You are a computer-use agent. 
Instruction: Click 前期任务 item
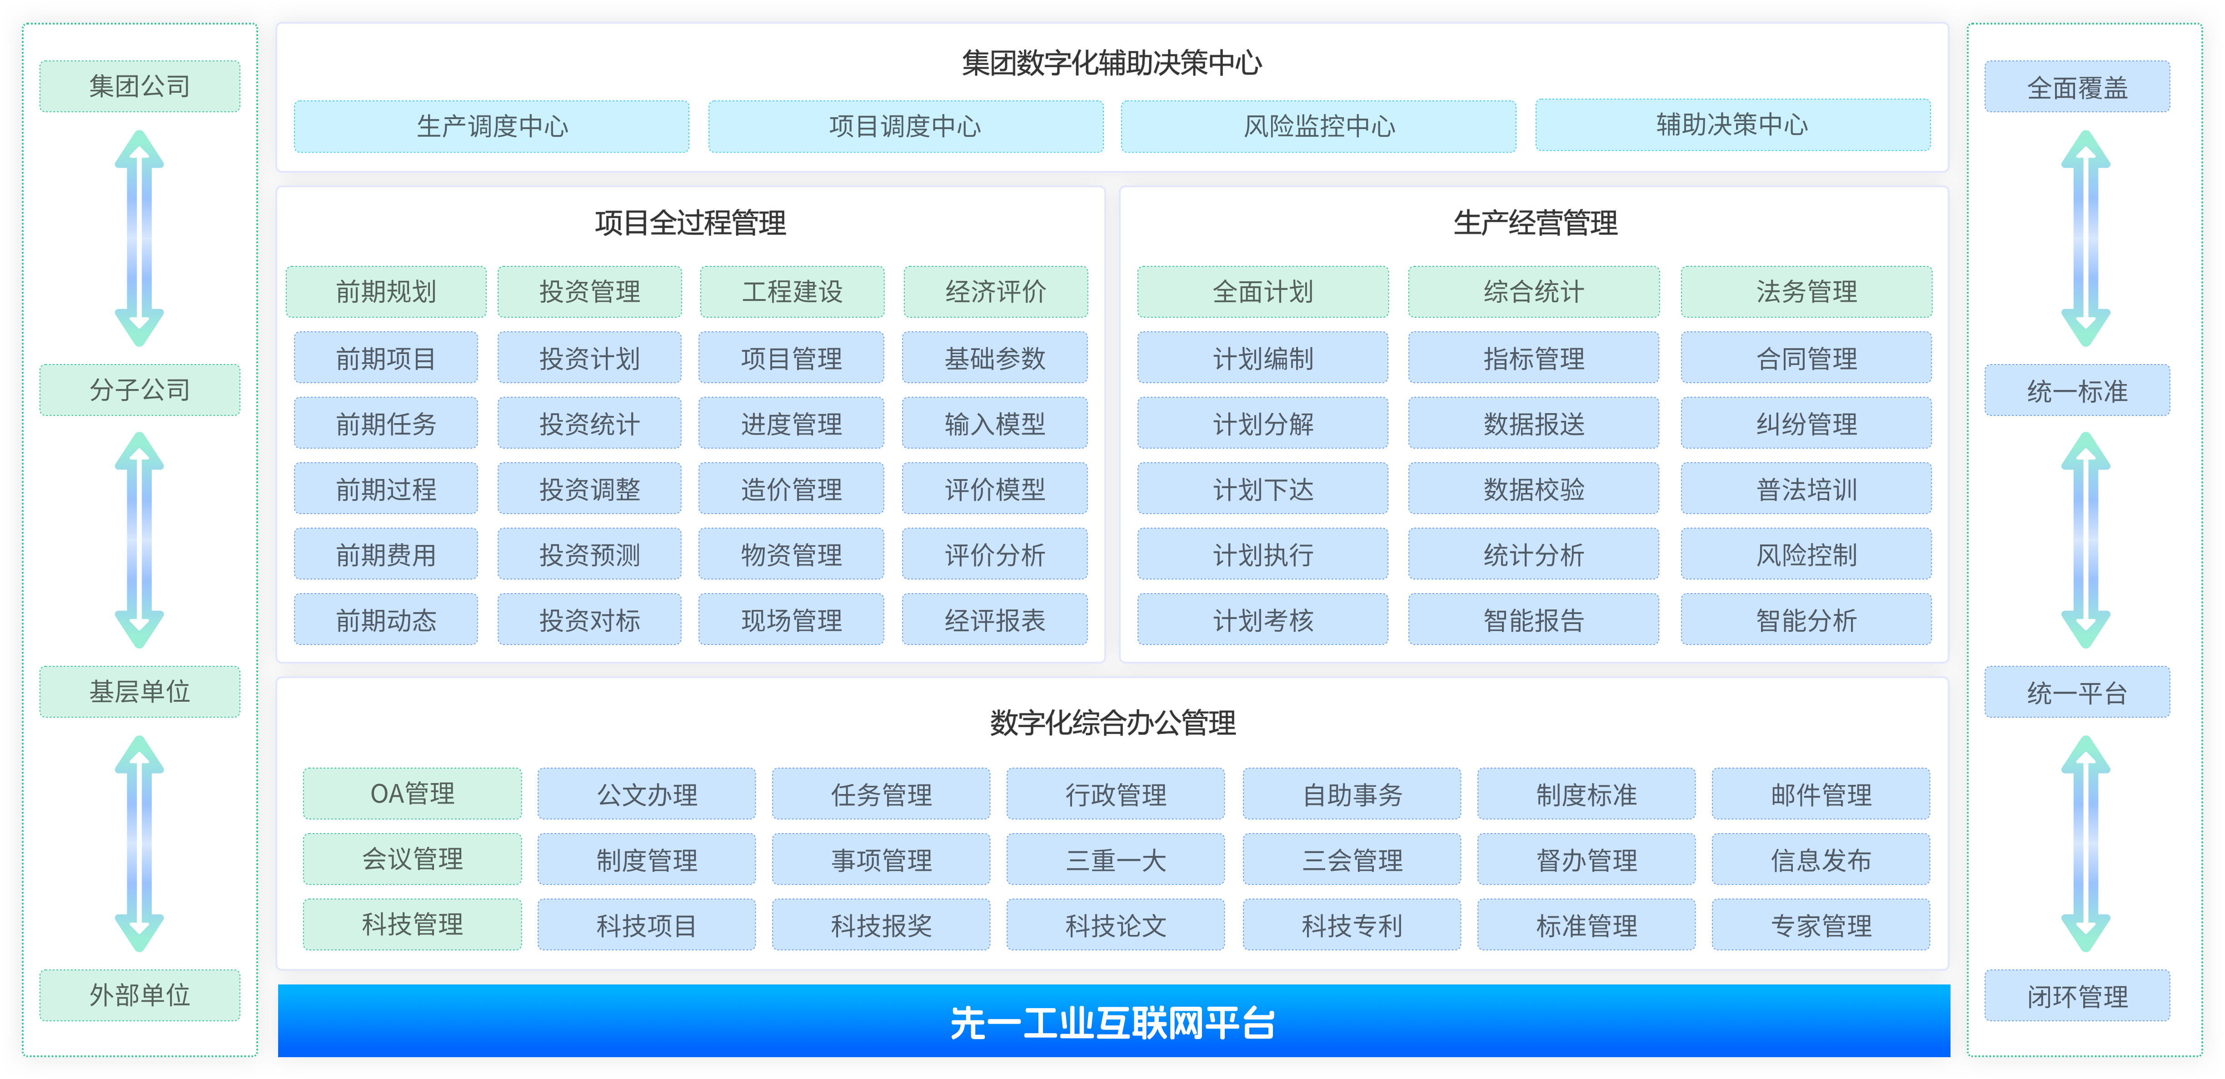(x=386, y=423)
